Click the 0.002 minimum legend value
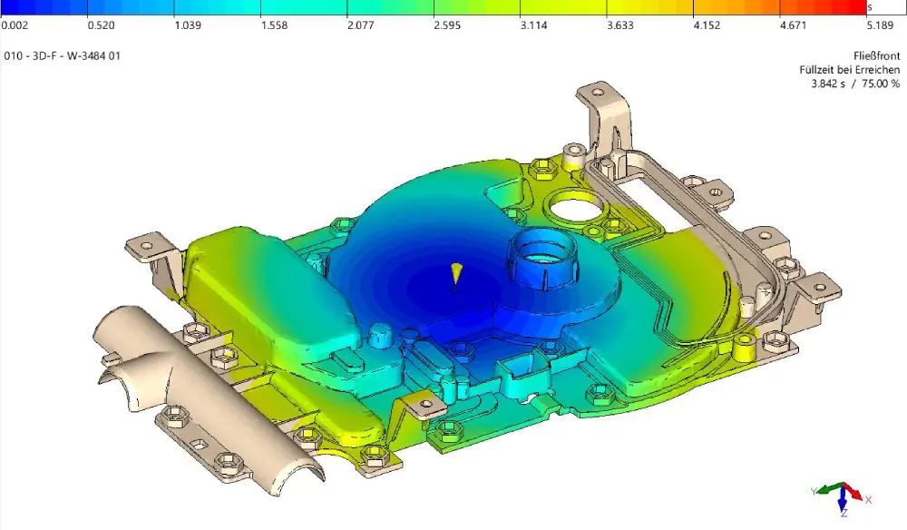This screenshot has height=530, width=907. coord(15,25)
